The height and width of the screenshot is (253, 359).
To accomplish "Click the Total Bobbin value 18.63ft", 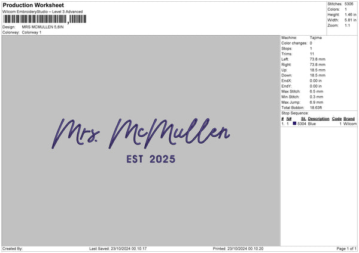I will (316, 107).
